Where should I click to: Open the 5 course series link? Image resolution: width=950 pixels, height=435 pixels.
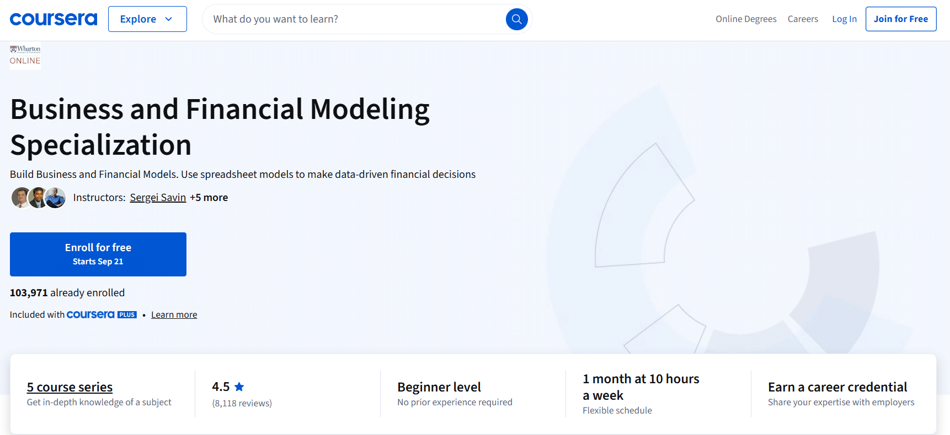point(70,387)
